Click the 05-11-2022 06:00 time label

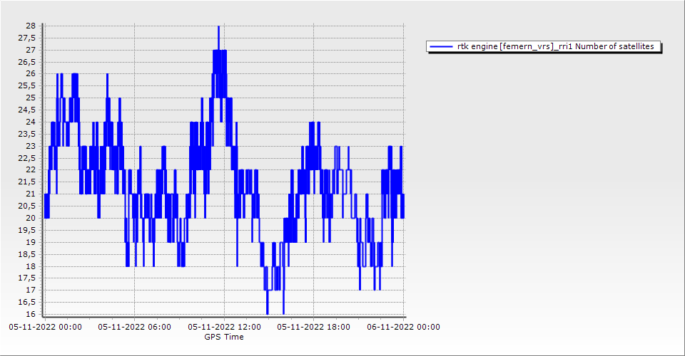coord(134,328)
